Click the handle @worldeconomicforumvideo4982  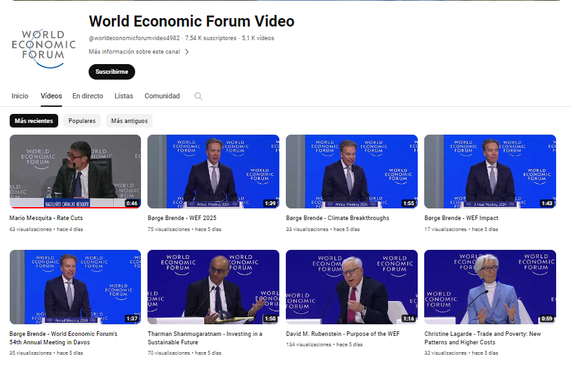[x=135, y=38]
